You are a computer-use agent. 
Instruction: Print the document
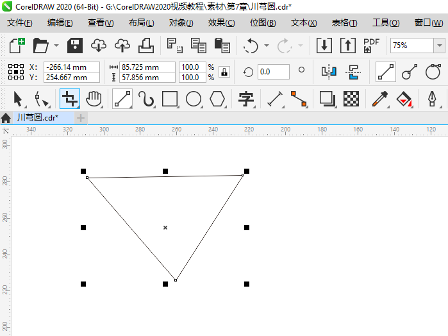[146, 45]
